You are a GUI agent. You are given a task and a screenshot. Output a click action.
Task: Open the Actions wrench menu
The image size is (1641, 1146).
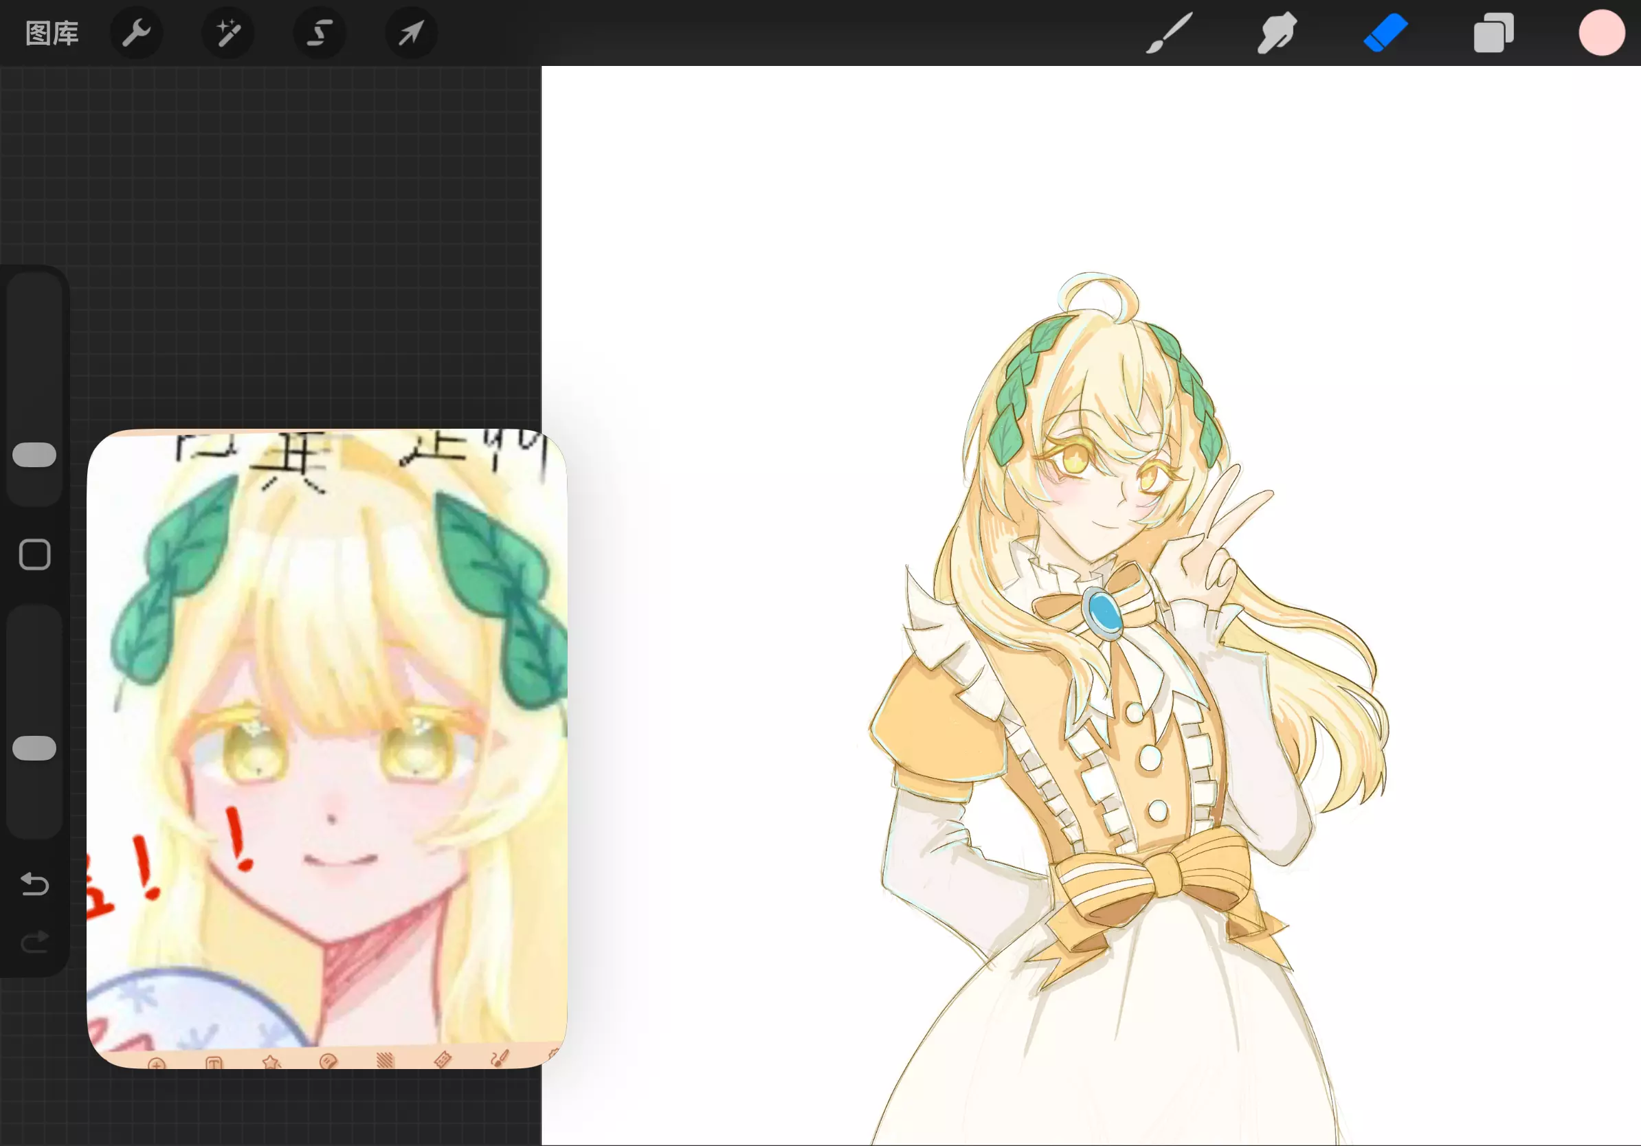click(x=136, y=33)
